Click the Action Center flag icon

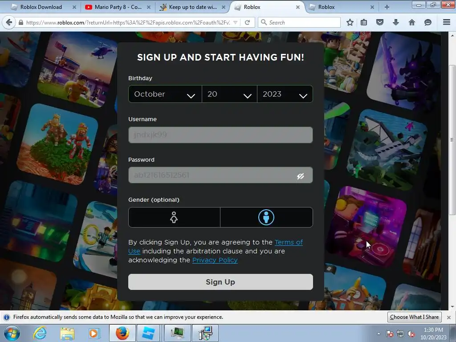pos(390,334)
